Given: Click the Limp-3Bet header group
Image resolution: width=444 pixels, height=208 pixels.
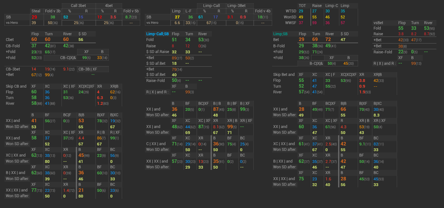Looking at the screenshot, I should 239,6.
